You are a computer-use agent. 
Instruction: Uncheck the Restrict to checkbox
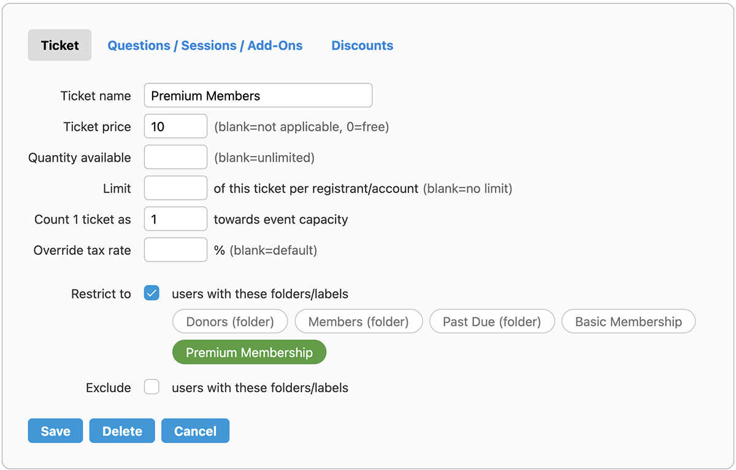click(151, 294)
